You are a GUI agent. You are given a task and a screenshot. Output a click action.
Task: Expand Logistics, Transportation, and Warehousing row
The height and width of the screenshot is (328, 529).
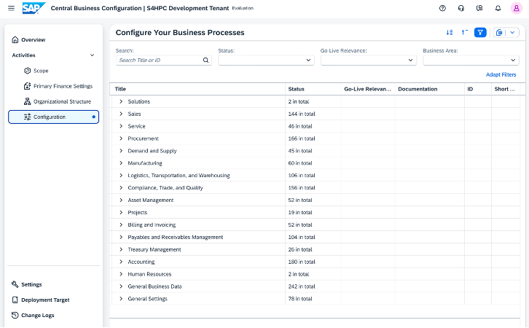121,176
